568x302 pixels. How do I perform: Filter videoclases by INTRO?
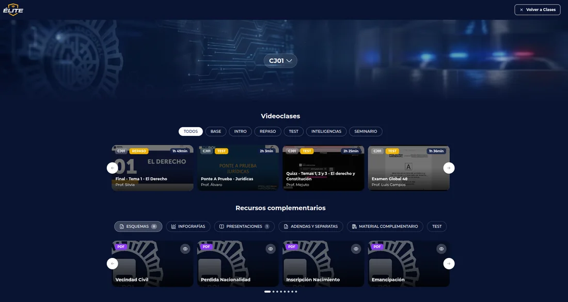[240, 131]
